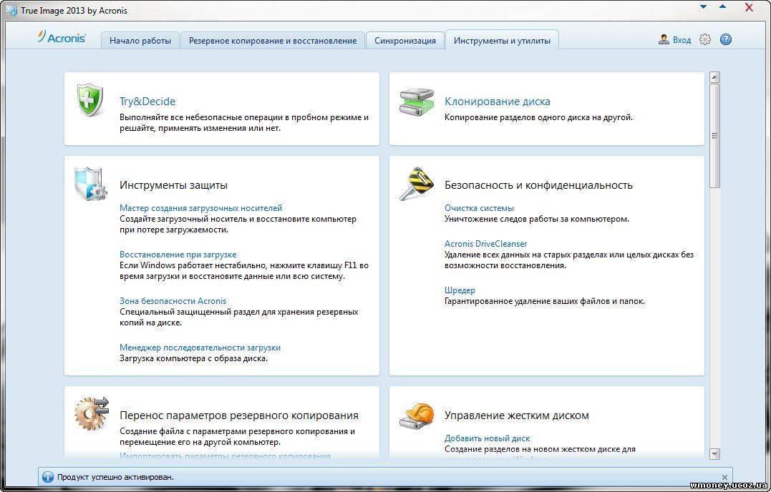Viewport: 771px width, 492px height.
Task: Click the Инструменты защиты shield-with-gear icon
Action: (x=90, y=184)
